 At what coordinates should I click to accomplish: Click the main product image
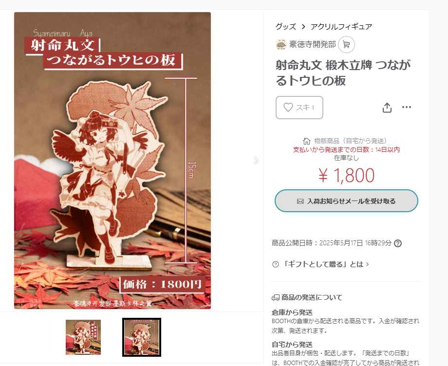point(112,161)
